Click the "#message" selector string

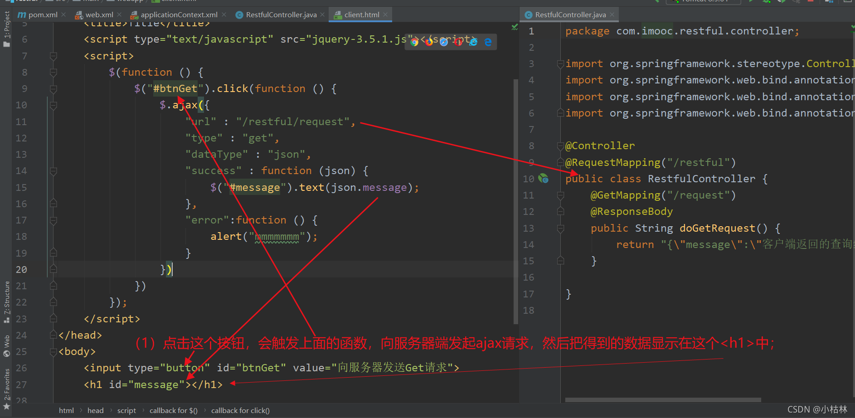point(255,187)
